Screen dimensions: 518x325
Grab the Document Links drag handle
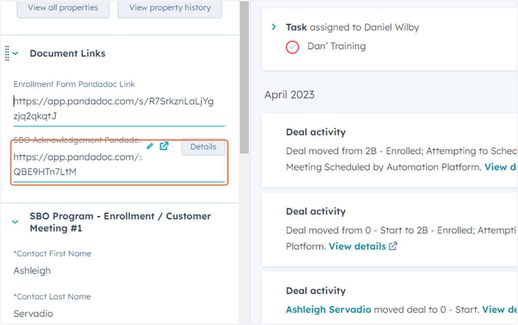pyautogui.click(x=6, y=53)
